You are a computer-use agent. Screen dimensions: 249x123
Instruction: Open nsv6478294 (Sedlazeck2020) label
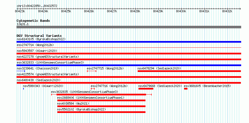point(159,68)
